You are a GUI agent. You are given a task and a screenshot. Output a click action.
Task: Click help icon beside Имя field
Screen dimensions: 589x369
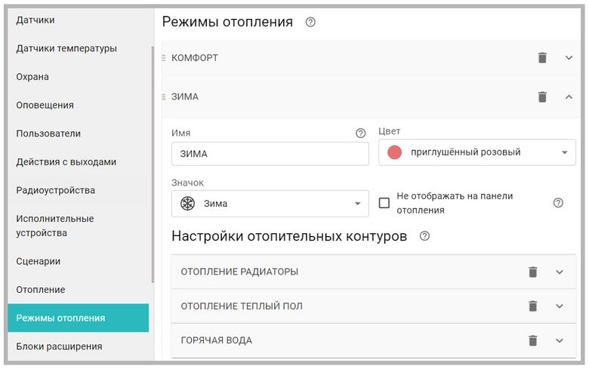tap(360, 134)
